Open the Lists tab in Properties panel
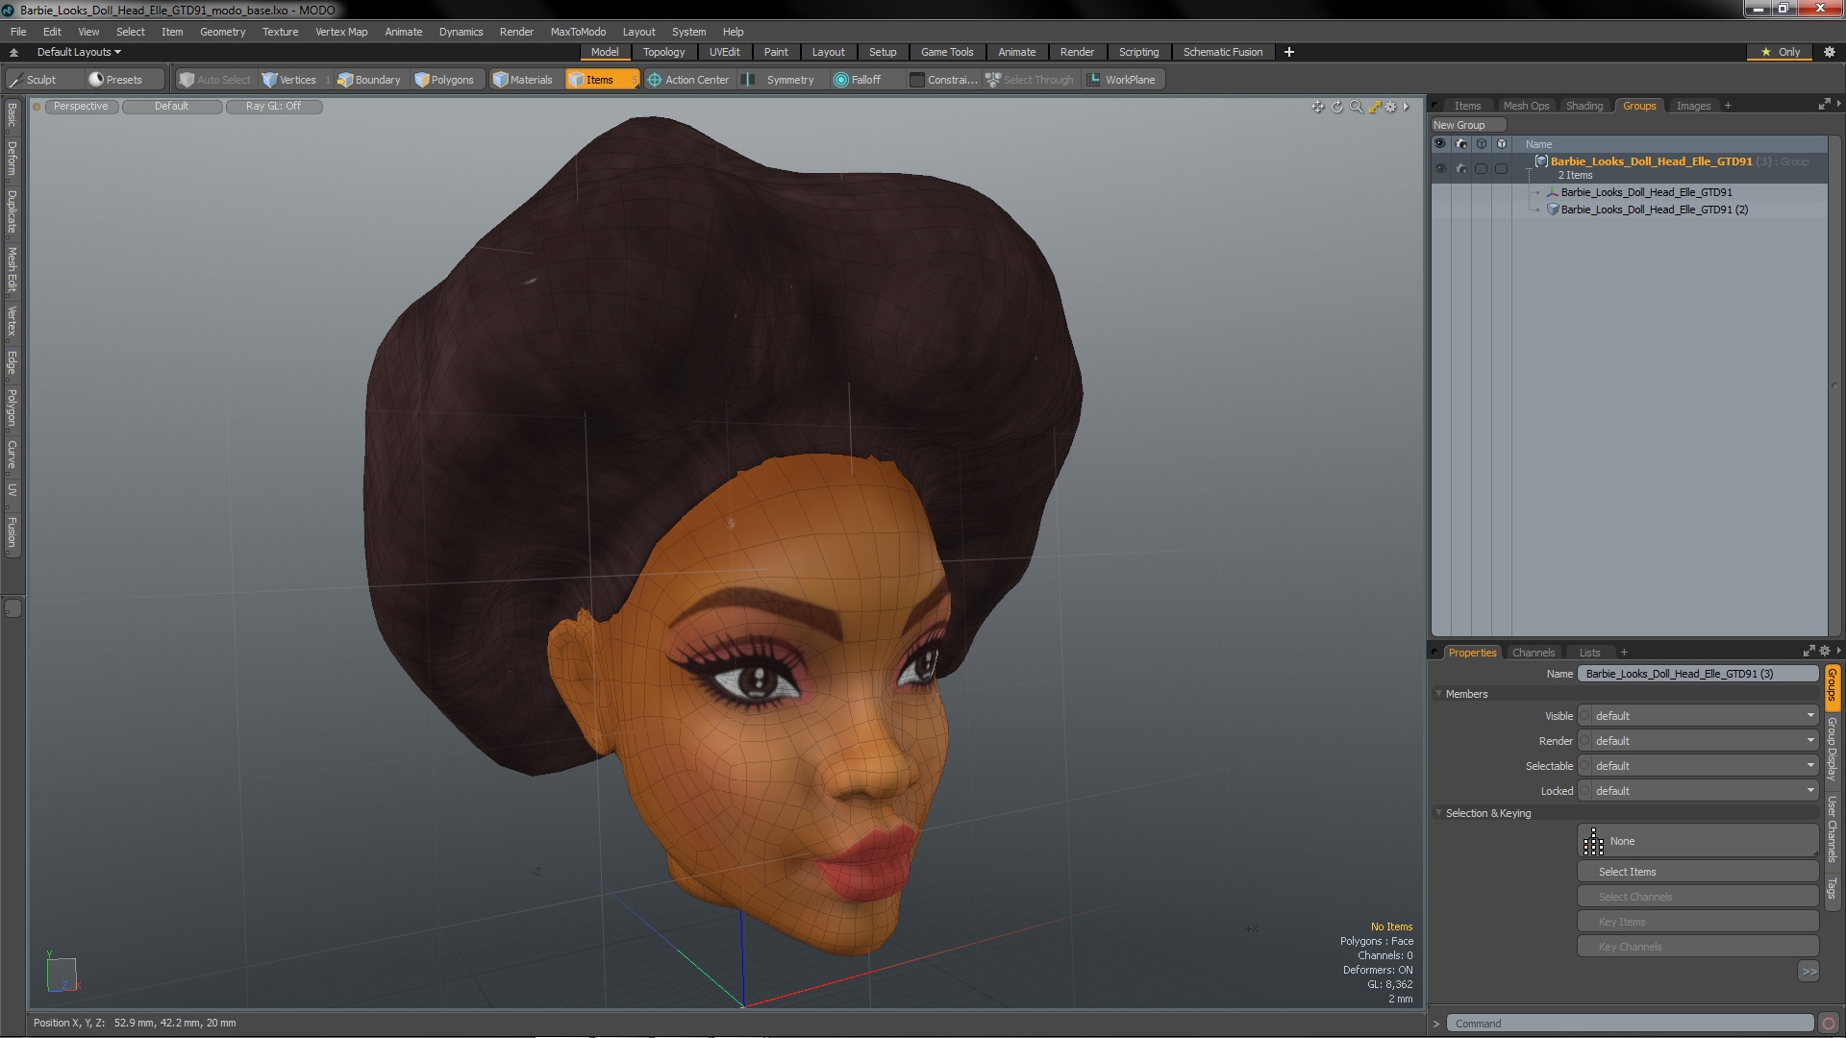Viewport: 1846px width, 1038px height. pyautogui.click(x=1589, y=653)
